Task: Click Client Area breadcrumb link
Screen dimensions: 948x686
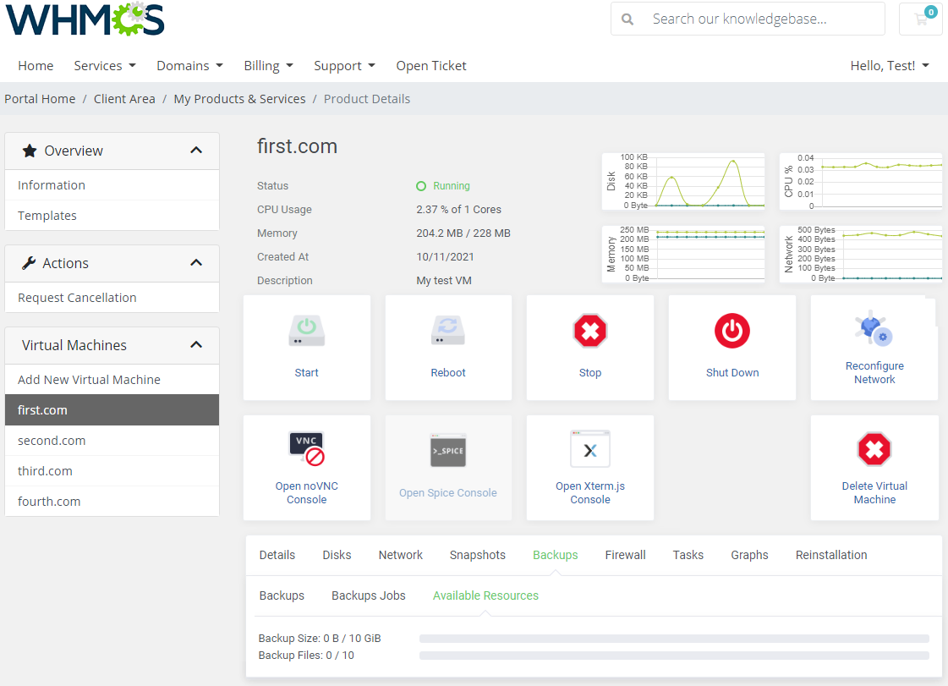Action: click(124, 99)
